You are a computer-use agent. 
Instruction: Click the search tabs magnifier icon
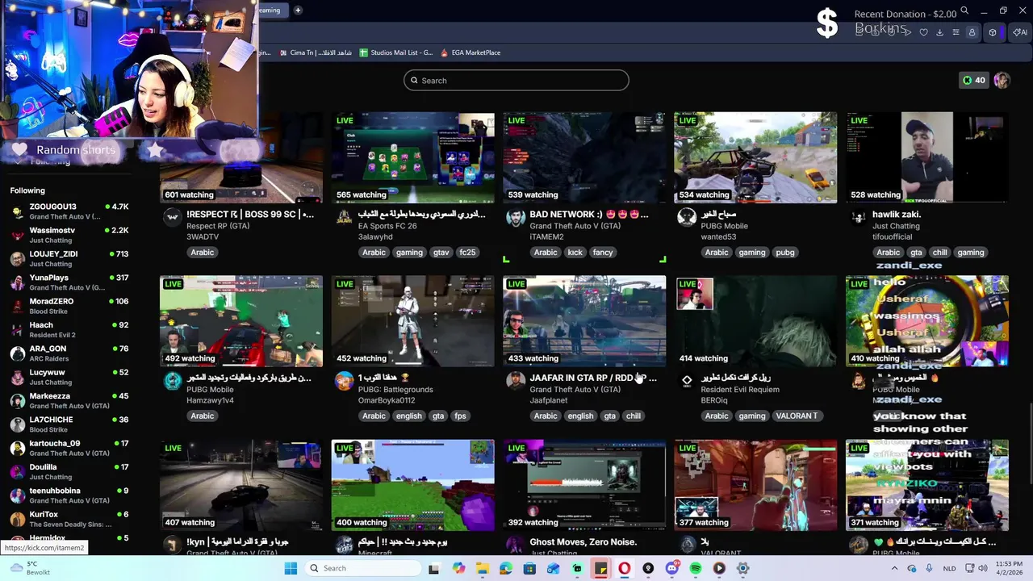point(964,10)
